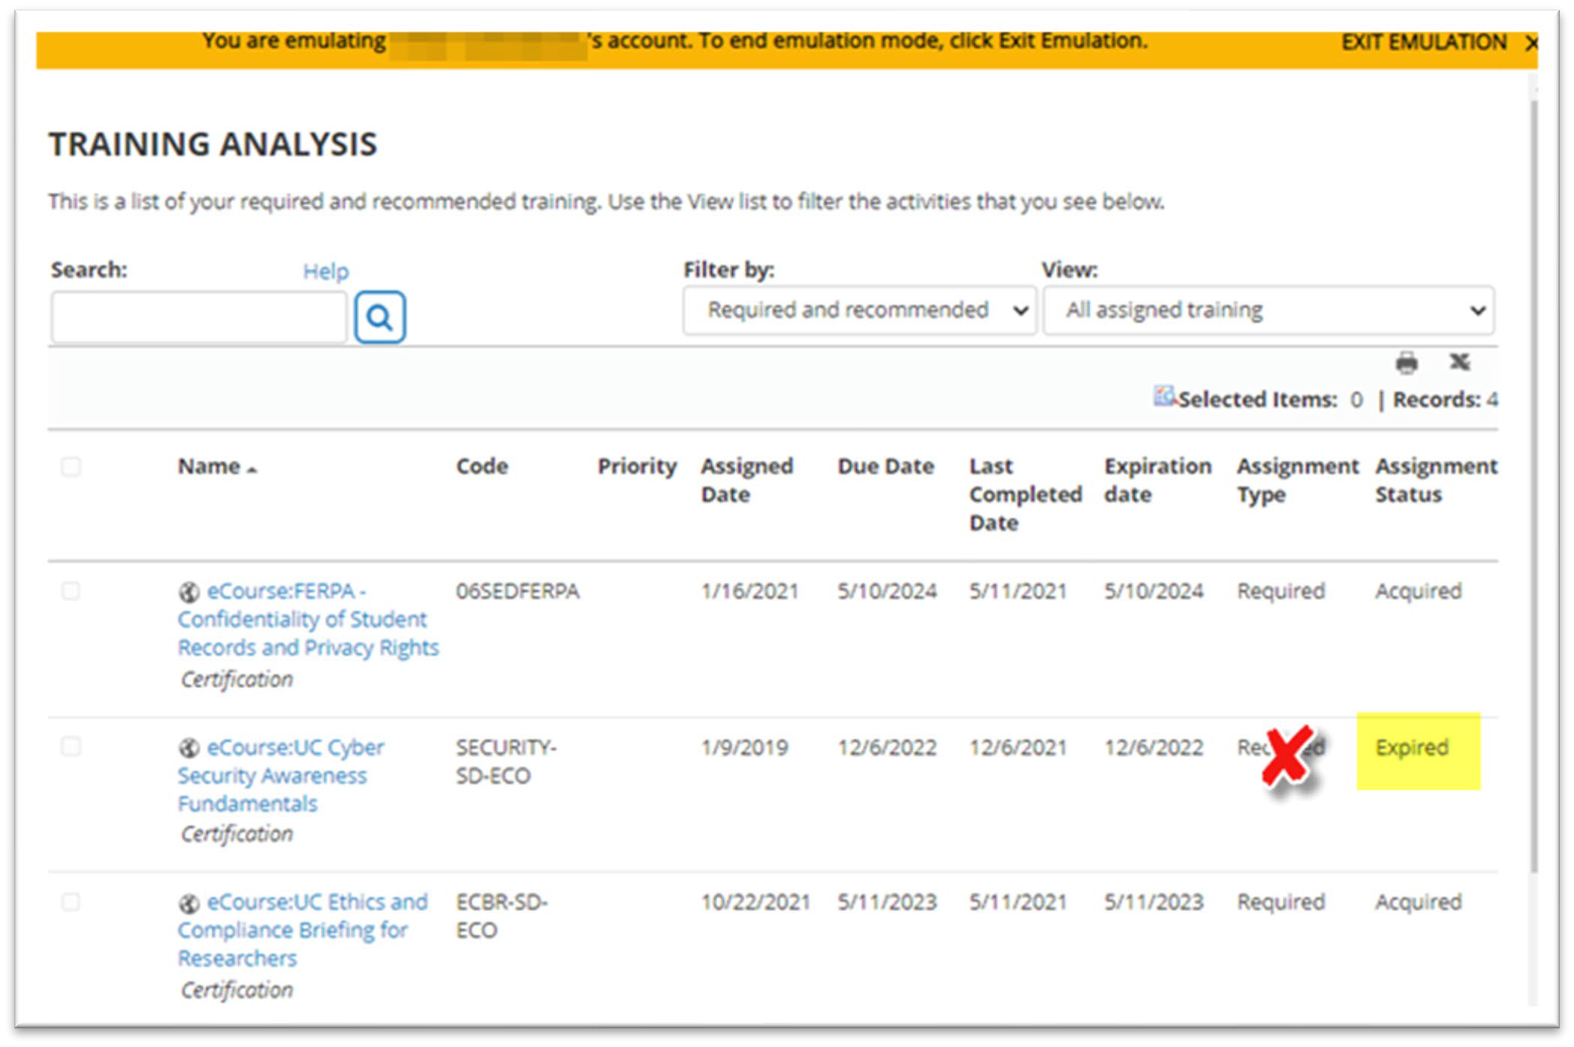
Task: Click Acquired status in the FERPA row
Action: (1419, 592)
